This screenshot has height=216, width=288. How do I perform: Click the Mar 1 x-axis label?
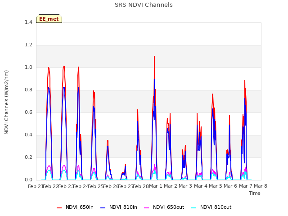(x=155, y=186)
